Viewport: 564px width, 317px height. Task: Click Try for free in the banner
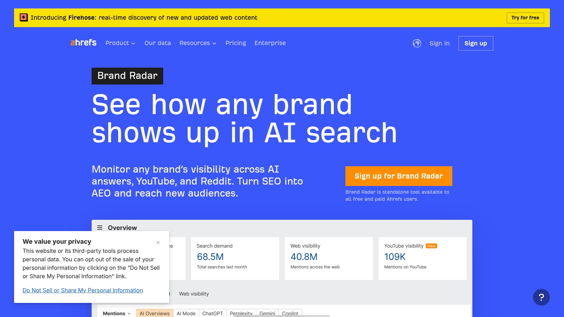[525, 18]
